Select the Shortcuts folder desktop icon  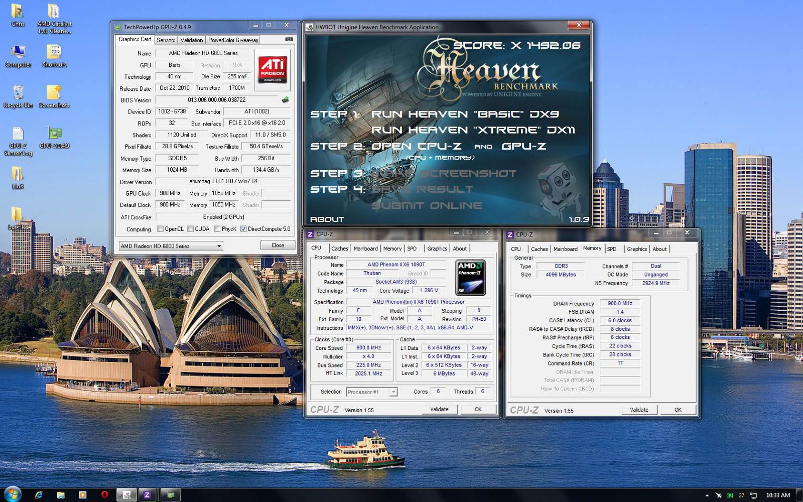tap(54, 56)
